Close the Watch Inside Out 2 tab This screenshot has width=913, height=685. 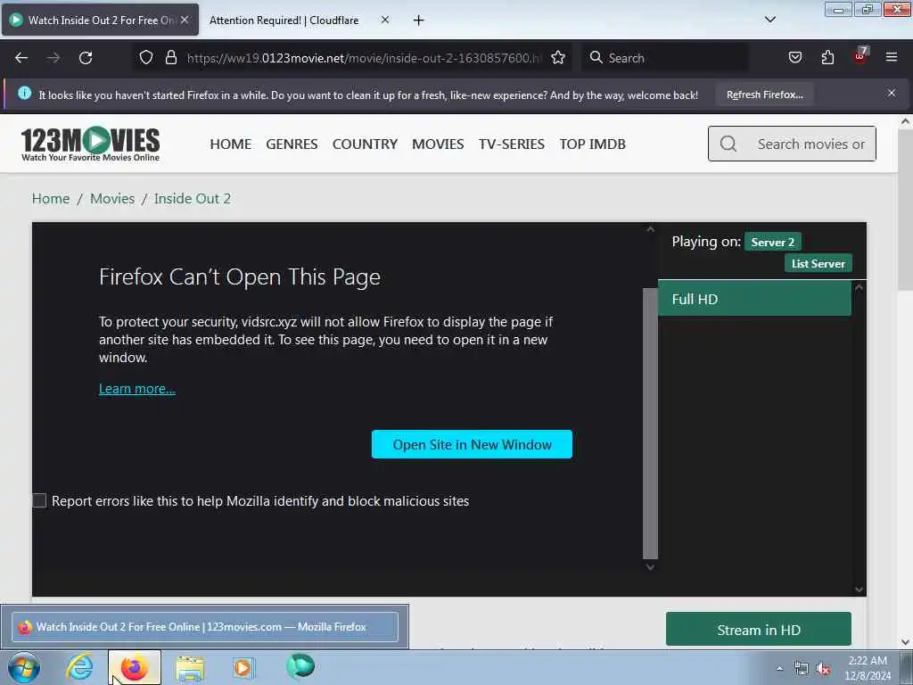pyautogui.click(x=185, y=20)
